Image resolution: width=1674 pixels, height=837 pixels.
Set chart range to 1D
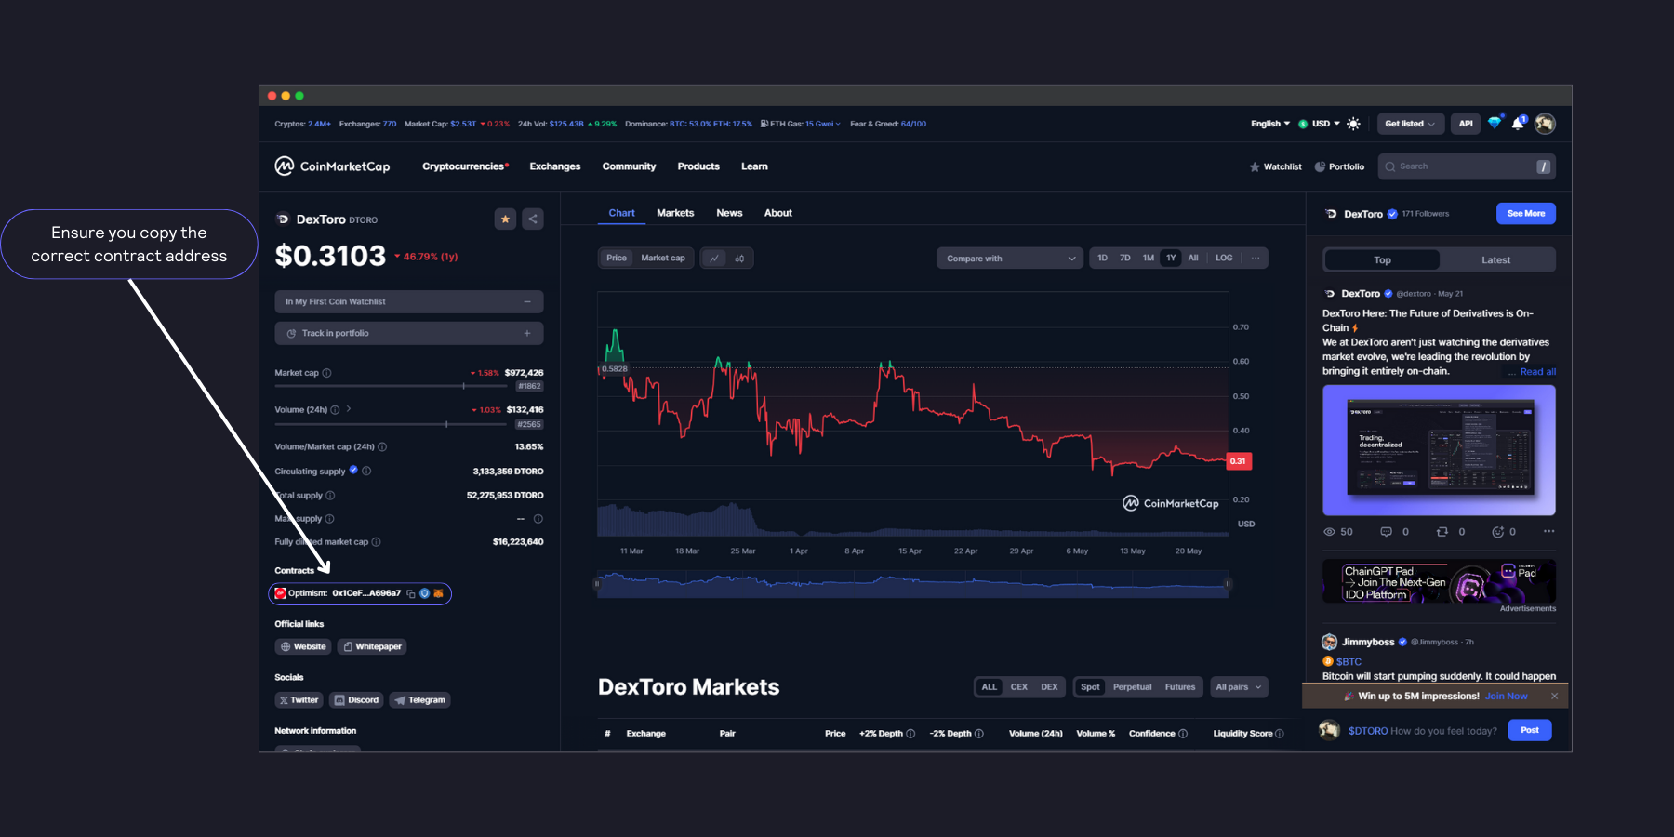[1102, 258]
